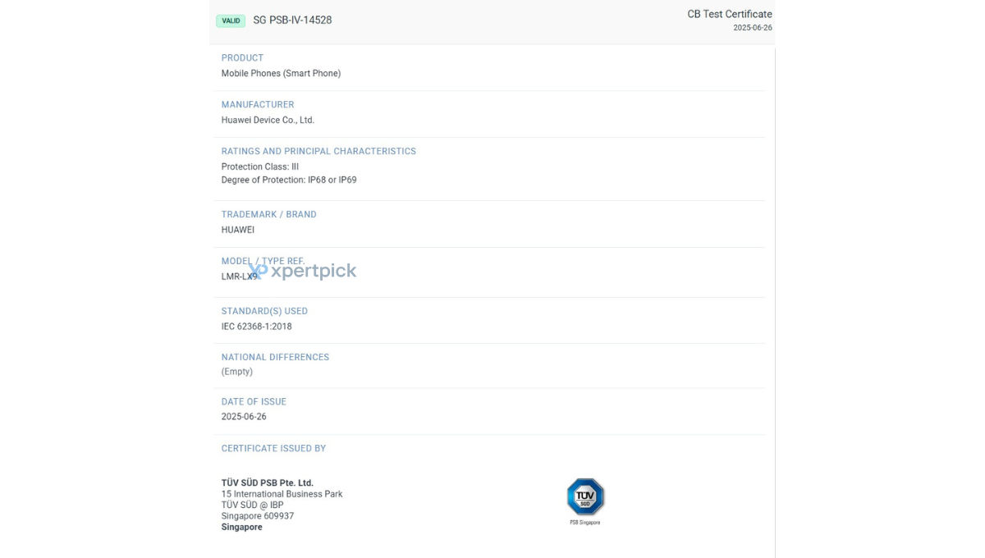Screen dimensions: 985x558
Task: Select the Protection Class: III line
Action: [x=260, y=167]
